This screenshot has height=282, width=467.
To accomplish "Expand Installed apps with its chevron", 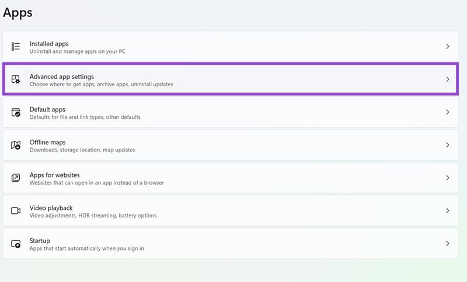I will [447, 47].
